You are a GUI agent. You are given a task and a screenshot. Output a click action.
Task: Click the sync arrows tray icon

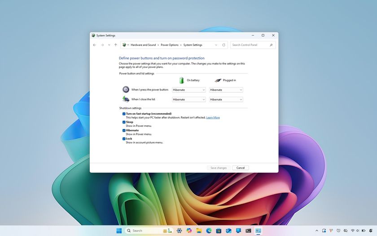pos(324,231)
